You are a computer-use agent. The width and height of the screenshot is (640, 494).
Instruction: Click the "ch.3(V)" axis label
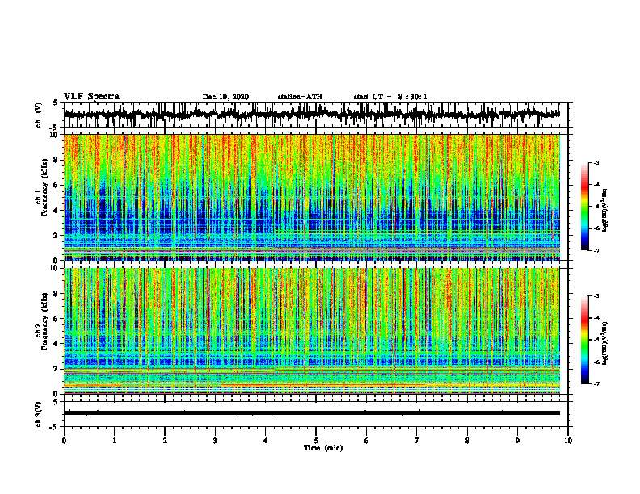39,415
